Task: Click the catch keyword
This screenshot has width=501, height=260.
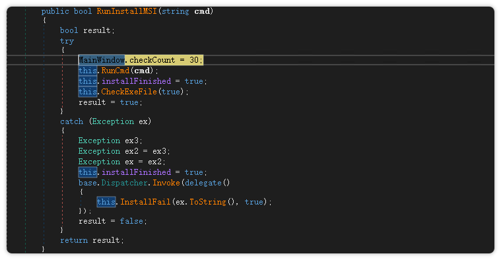Action: tap(71, 121)
